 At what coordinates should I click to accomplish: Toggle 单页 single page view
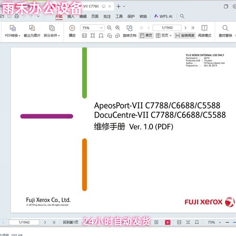point(146,35)
